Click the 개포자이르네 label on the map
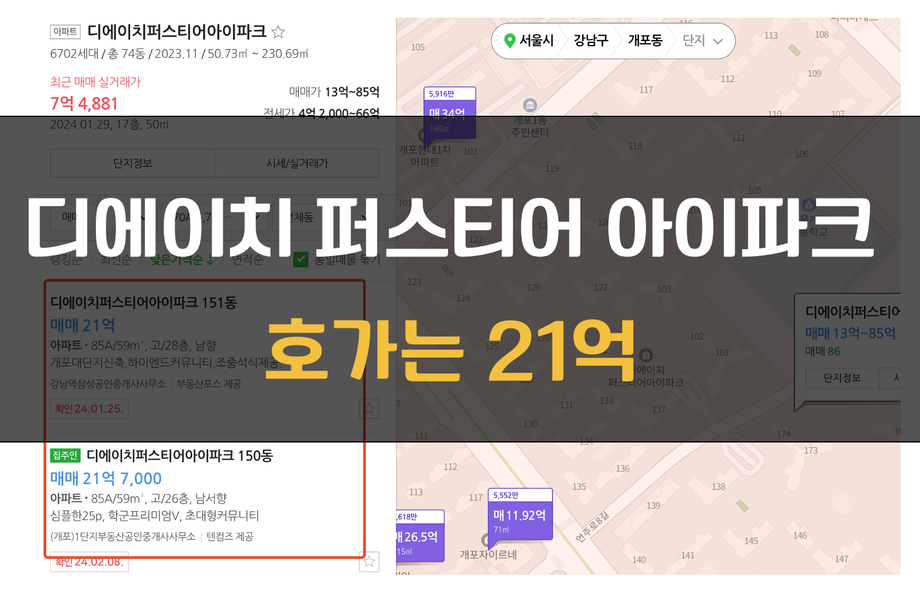This screenshot has width=920, height=601. pos(489,555)
